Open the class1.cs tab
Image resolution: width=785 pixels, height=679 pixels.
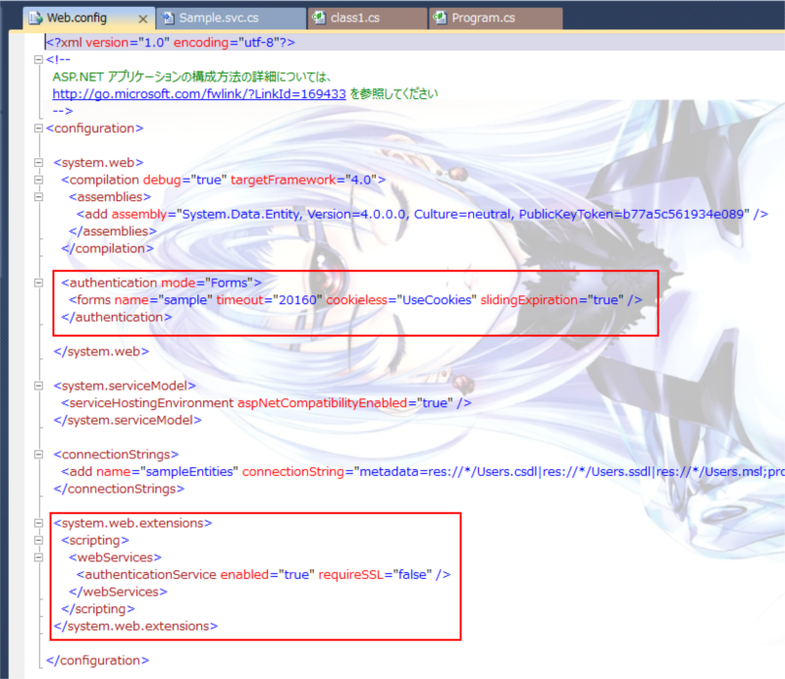coord(367,18)
